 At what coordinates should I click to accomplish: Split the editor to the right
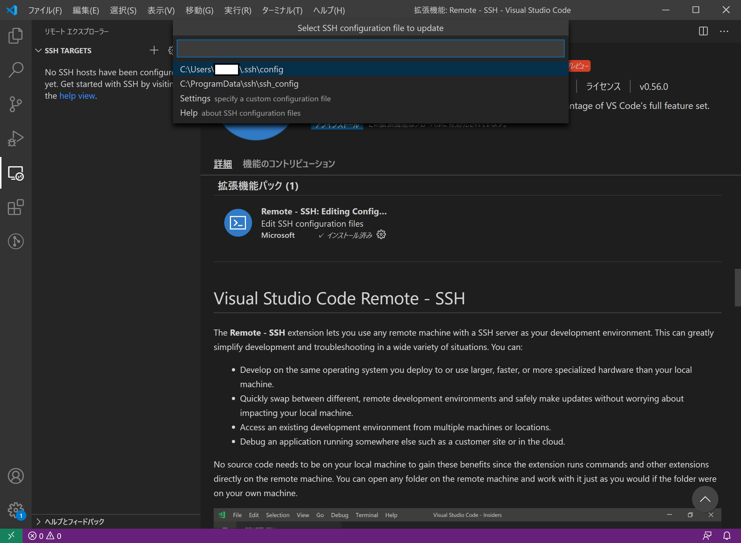click(x=703, y=31)
